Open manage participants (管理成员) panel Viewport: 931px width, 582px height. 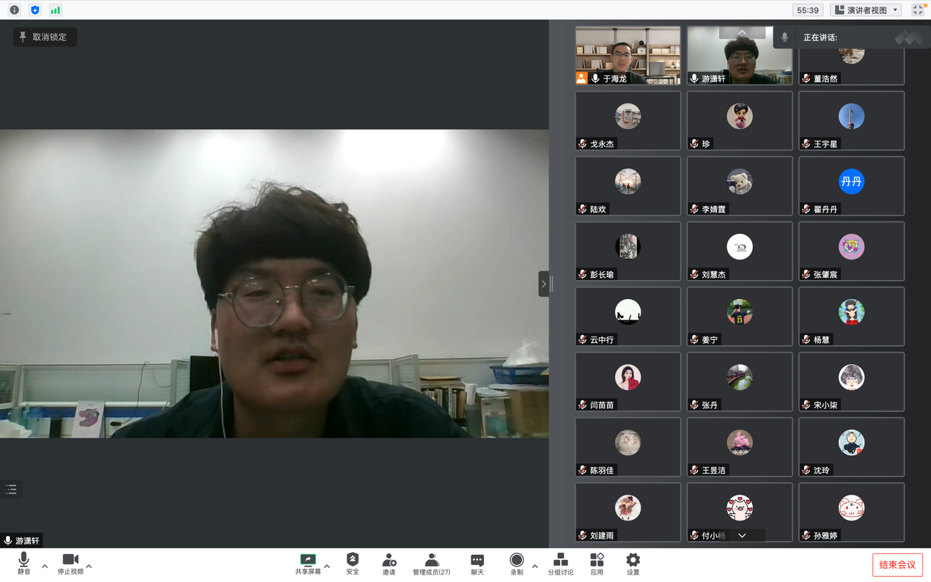point(431,560)
